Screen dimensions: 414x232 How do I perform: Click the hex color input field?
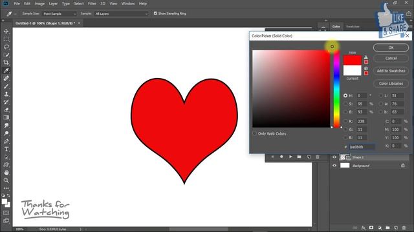tap(362, 147)
